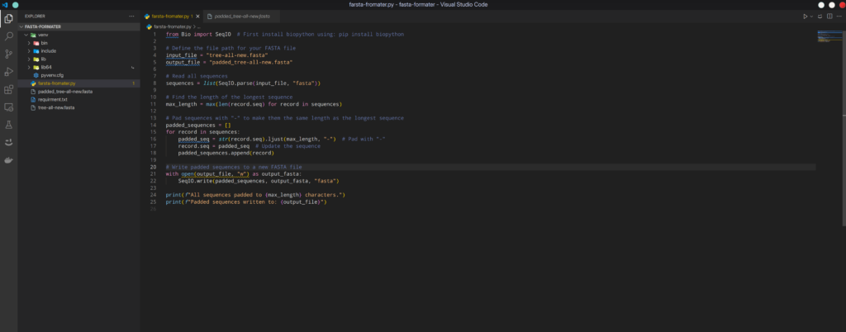Viewport: 846px width, 332px height.
Task: Click 'padded_sequences = []' on line 14
Action: tap(198, 125)
